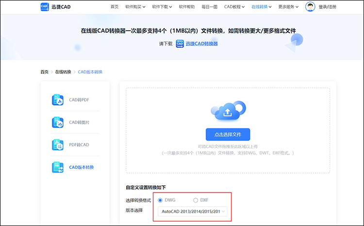Click 首页 in the breadcrumb

[x=45, y=72]
